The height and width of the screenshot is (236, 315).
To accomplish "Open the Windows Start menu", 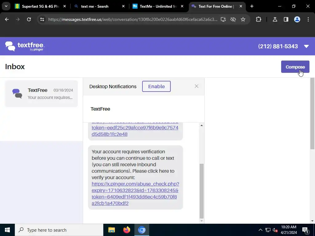I will click(x=7, y=230).
